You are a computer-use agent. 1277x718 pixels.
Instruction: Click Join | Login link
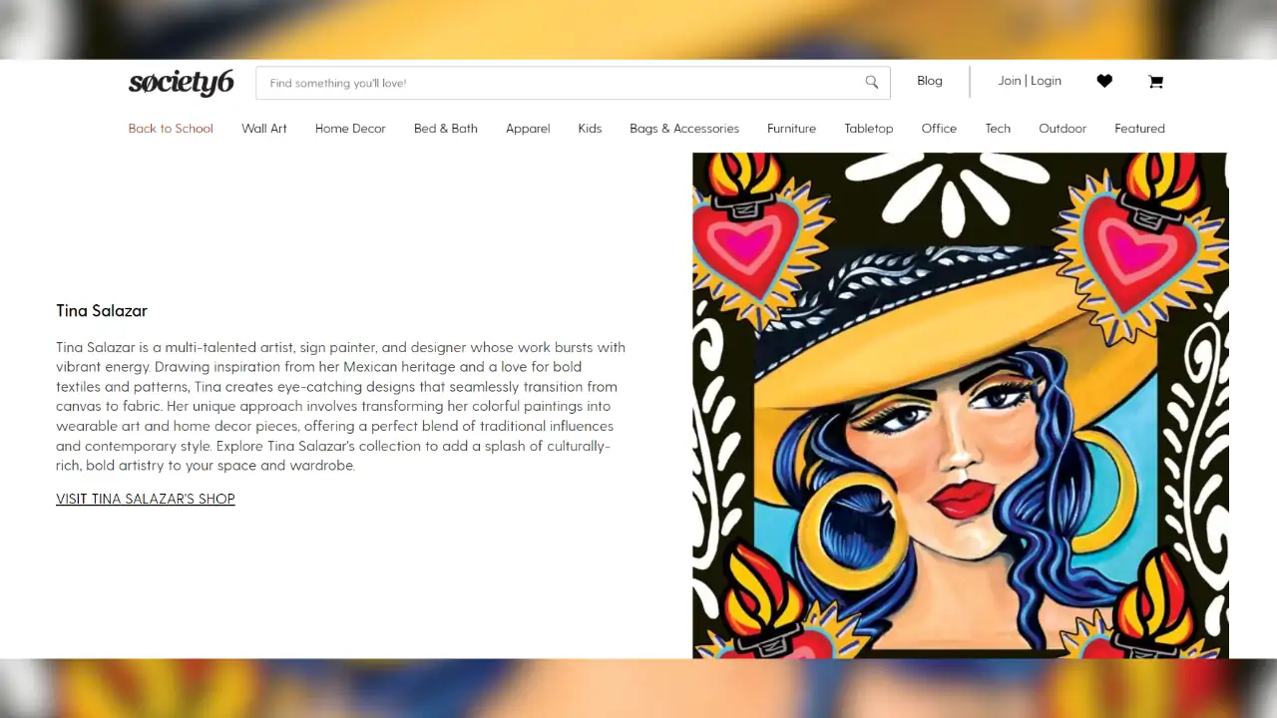click(1030, 81)
